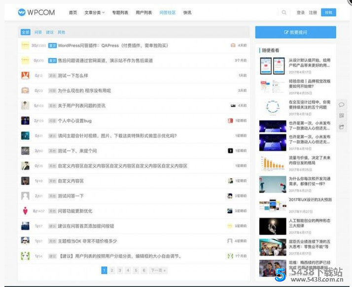Click avatar beside 个人中心设置bug
Viewport: 352px width, 287px height.
tap(25, 121)
